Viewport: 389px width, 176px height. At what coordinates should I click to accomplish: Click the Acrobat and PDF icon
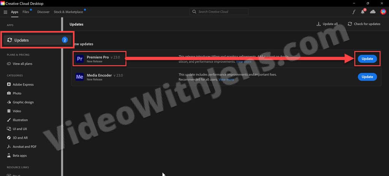pyautogui.click(x=9, y=147)
